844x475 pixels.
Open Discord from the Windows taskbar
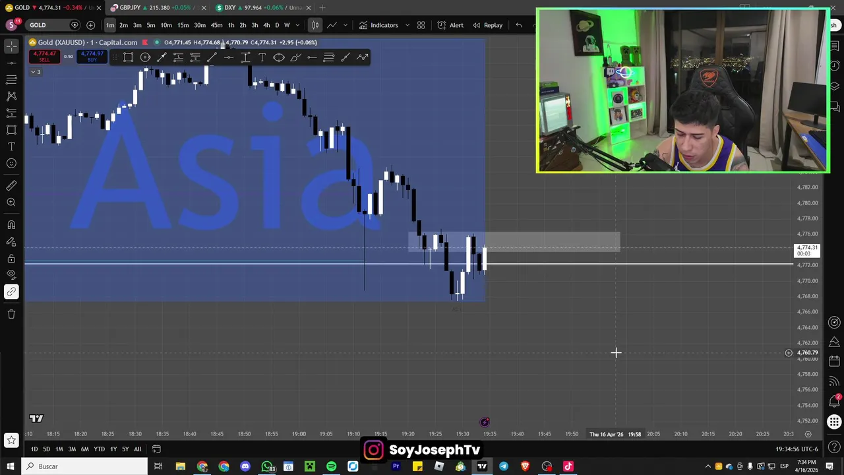[x=245, y=466]
